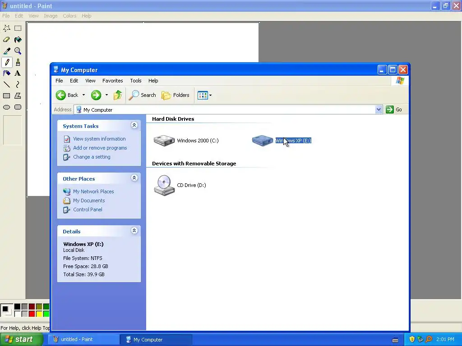Viewport: 462px width, 346px height.
Task: Choose the Line tool in Paint
Action: pos(6,85)
